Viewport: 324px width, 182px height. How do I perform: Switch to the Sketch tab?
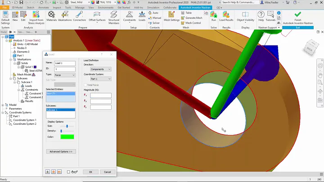tap(31, 8)
